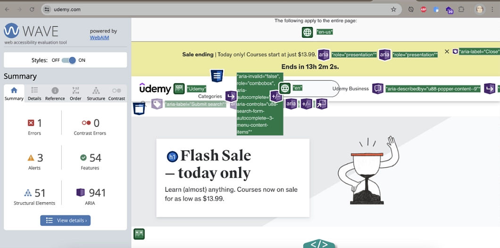Open the WAVE Contrast tab

coord(117,94)
